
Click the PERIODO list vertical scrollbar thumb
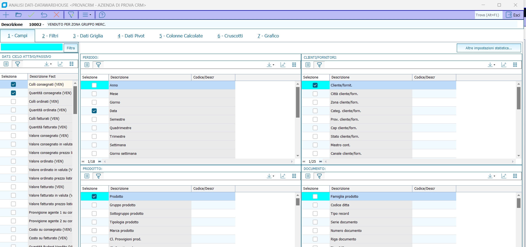298,102
